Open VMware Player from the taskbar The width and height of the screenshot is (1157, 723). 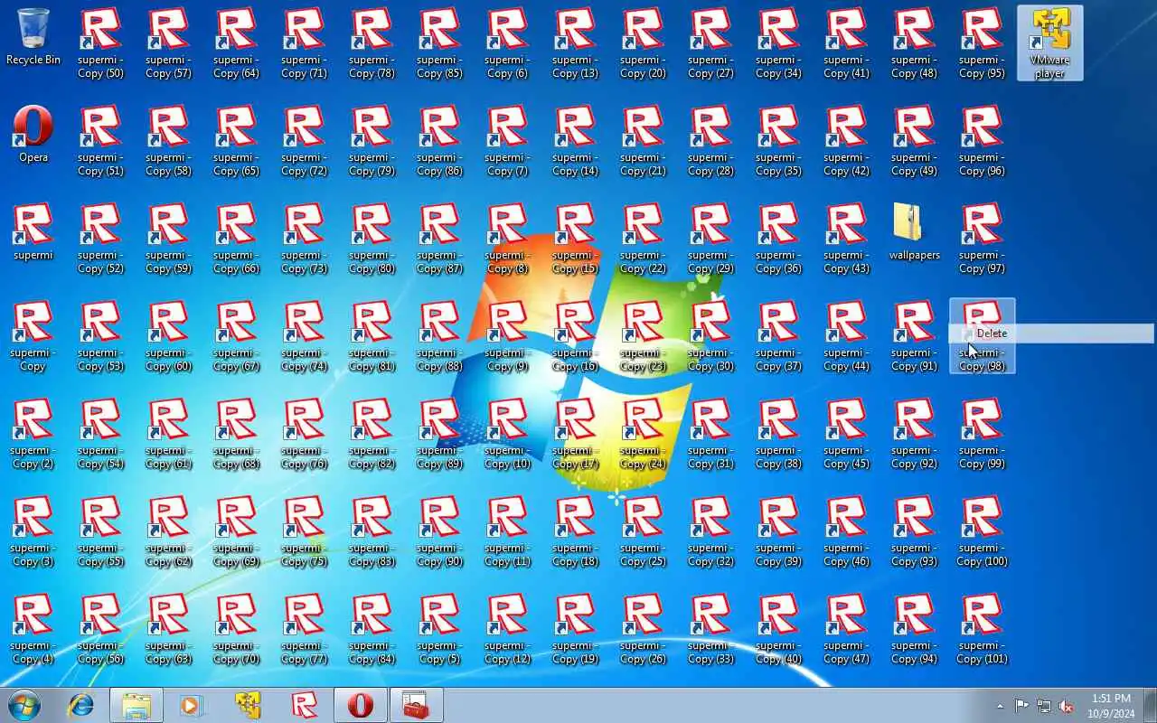[x=248, y=705]
